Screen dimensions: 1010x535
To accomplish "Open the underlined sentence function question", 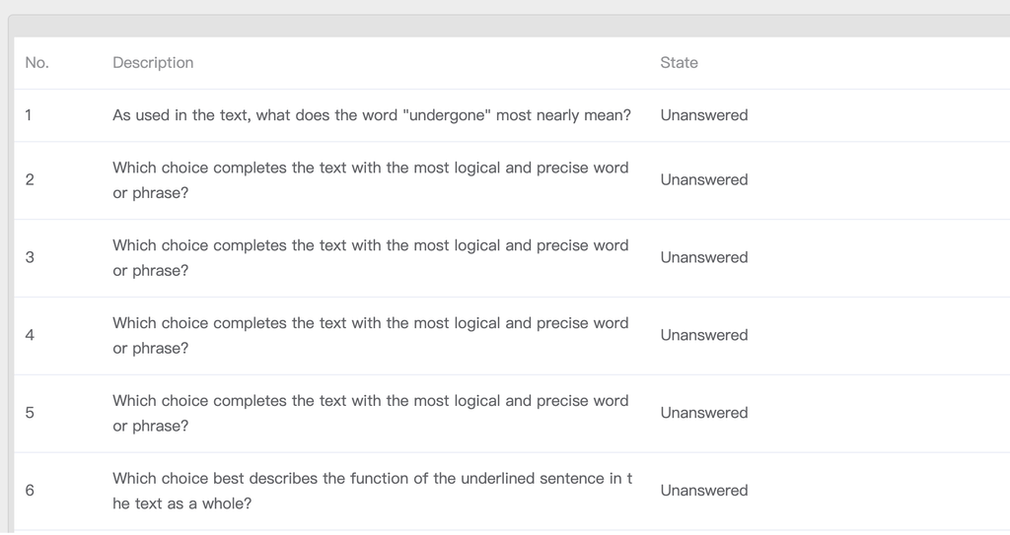I will click(x=372, y=491).
